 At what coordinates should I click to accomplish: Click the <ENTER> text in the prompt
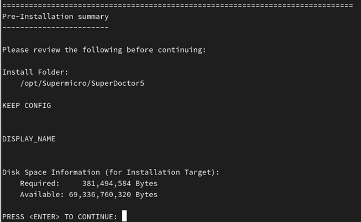click(44, 217)
